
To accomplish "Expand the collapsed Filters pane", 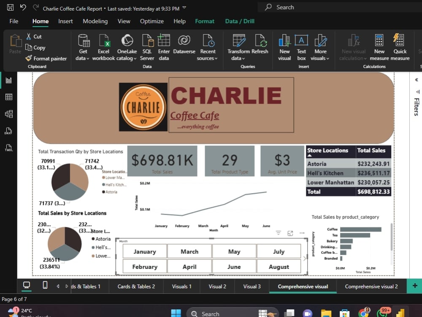I will click(417, 80).
